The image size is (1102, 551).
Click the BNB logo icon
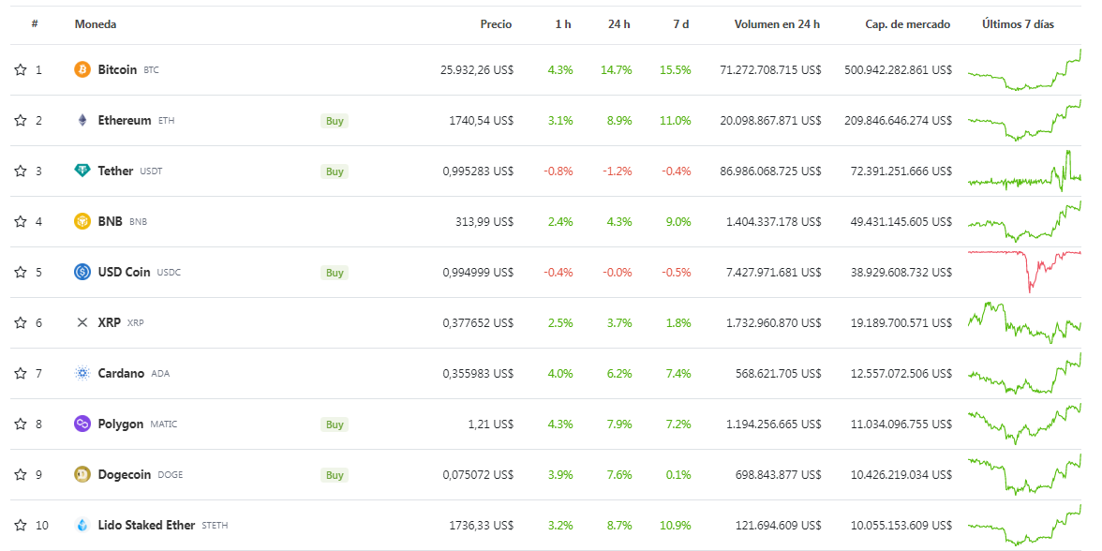click(82, 221)
